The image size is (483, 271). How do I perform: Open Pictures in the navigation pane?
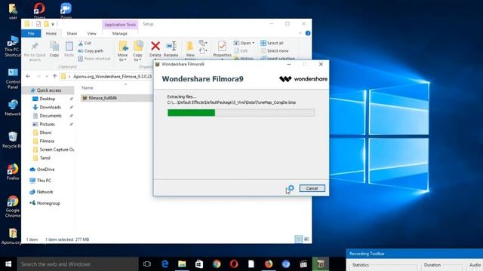47,124
